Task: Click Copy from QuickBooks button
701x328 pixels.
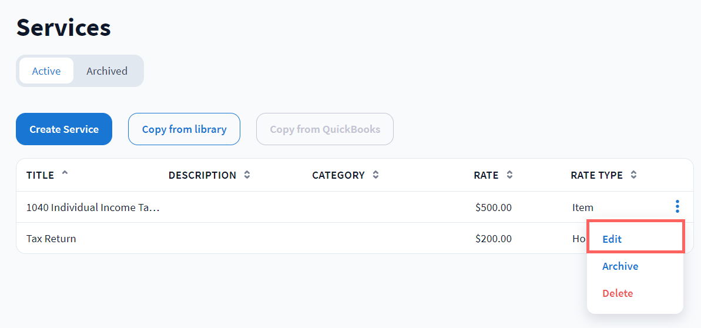Action: [325, 129]
